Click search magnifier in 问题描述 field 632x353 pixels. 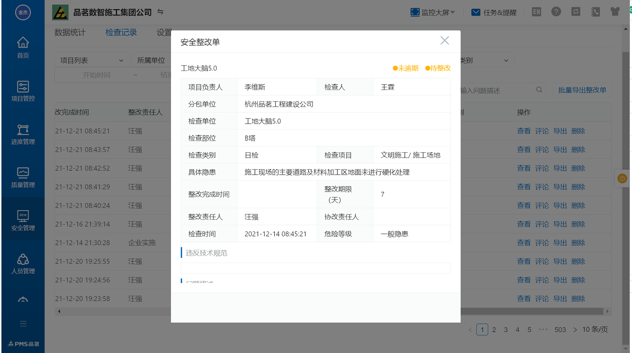click(539, 90)
